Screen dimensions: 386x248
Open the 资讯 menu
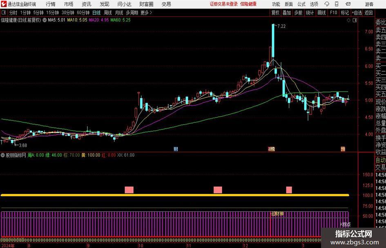(x=87, y=4)
